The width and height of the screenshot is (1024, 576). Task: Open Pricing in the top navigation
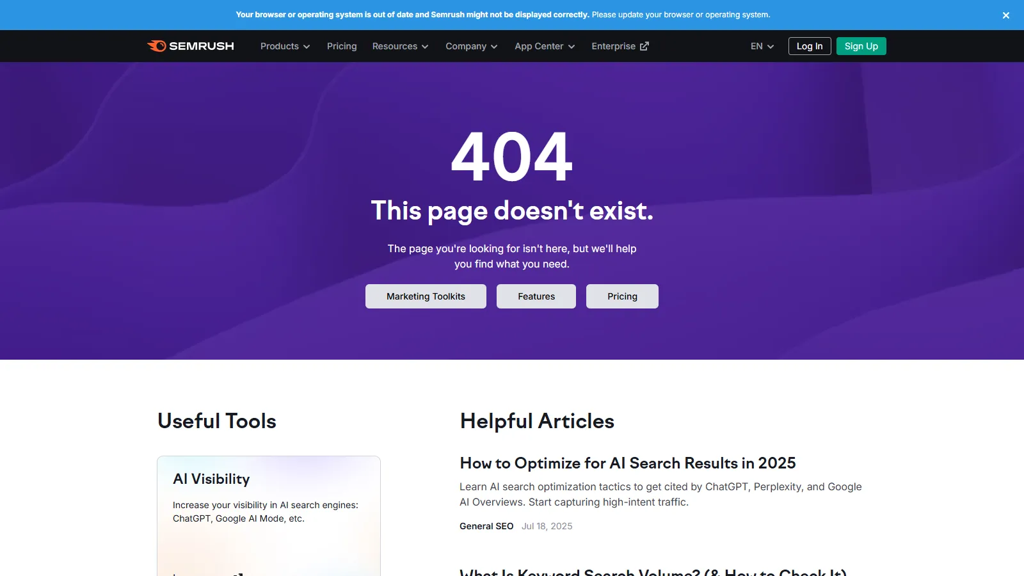coord(342,46)
